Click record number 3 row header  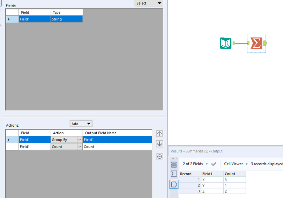tap(190, 191)
